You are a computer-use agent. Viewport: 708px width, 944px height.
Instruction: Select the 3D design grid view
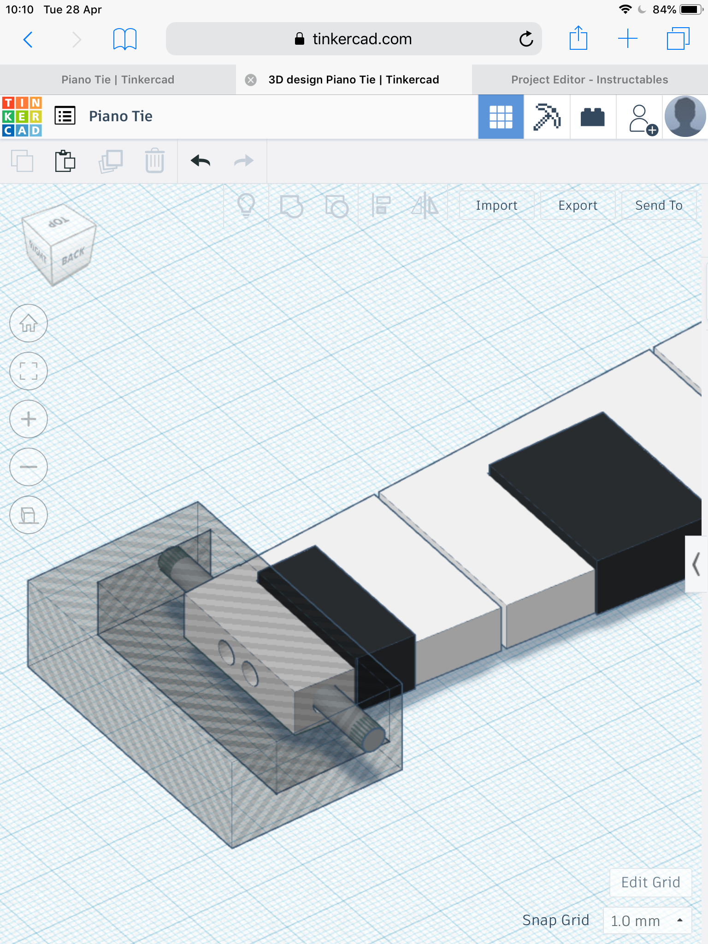pos(501,117)
